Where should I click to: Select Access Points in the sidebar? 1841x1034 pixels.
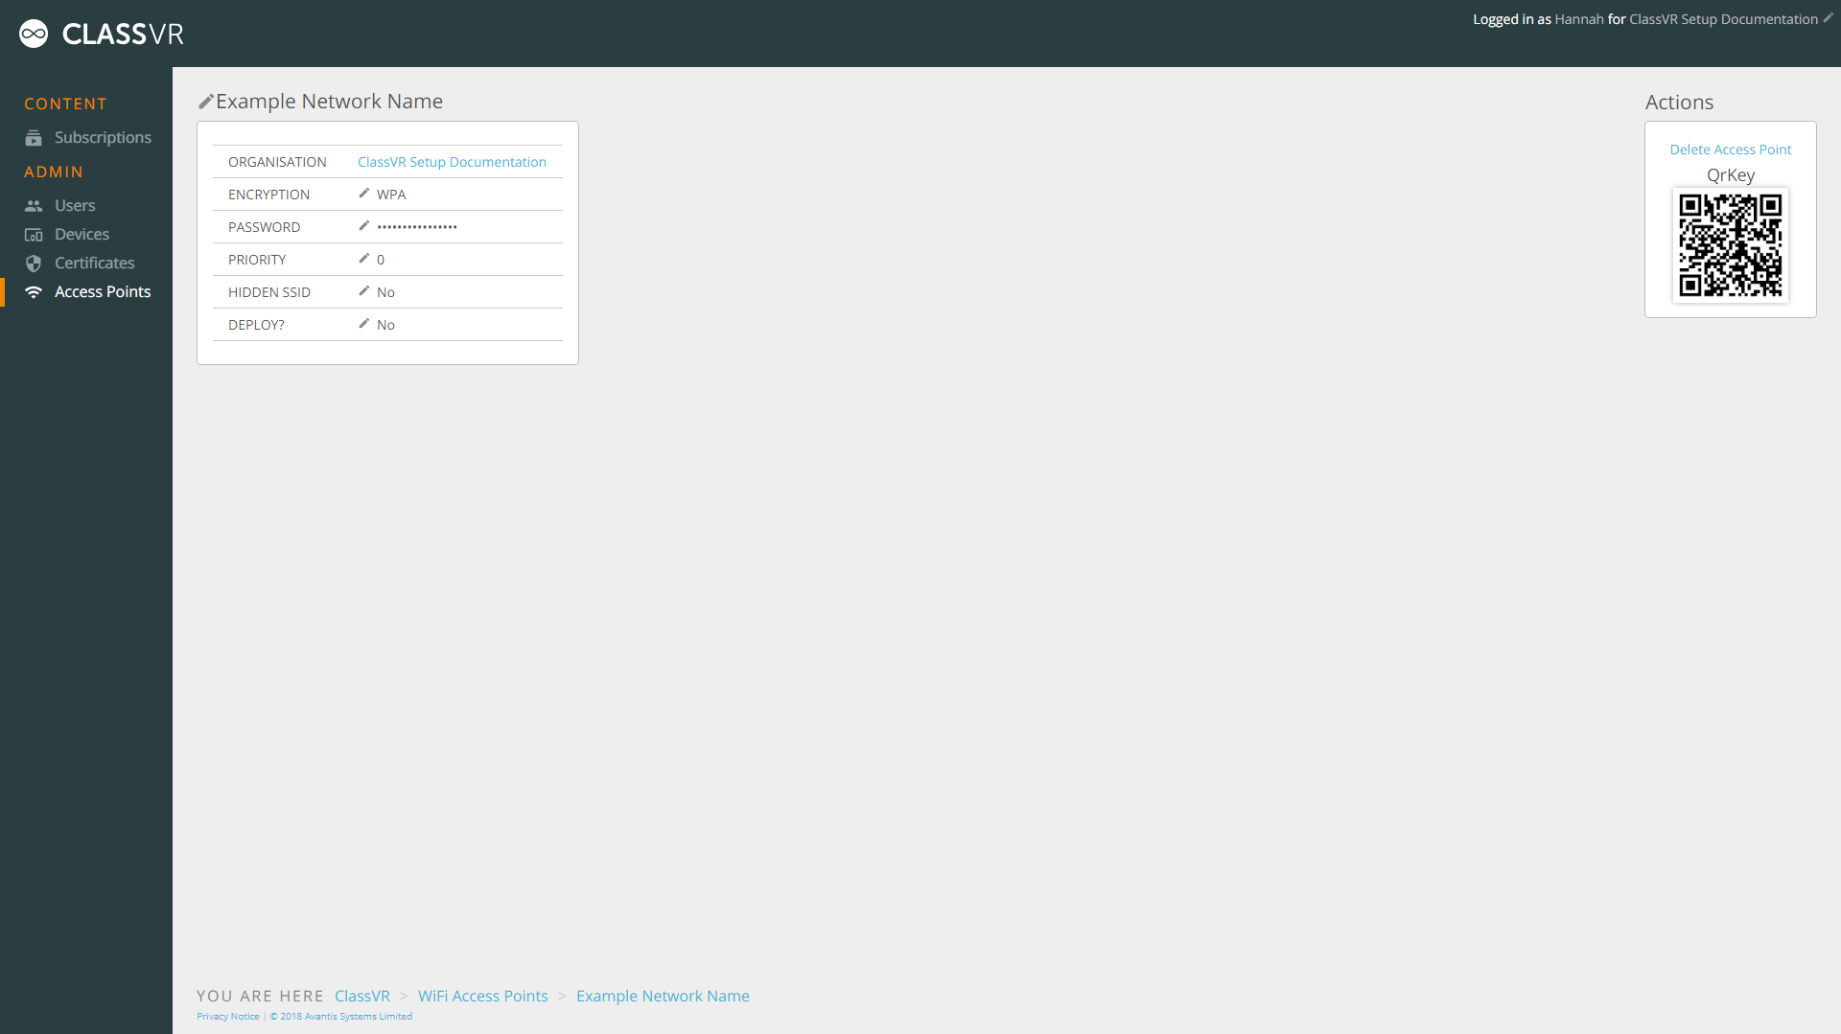click(103, 292)
